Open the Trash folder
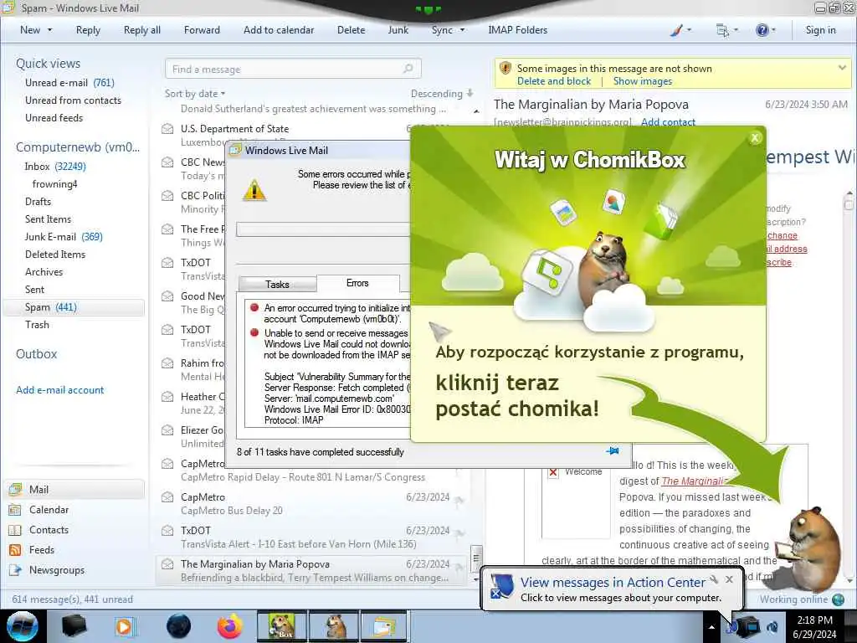 tap(37, 325)
